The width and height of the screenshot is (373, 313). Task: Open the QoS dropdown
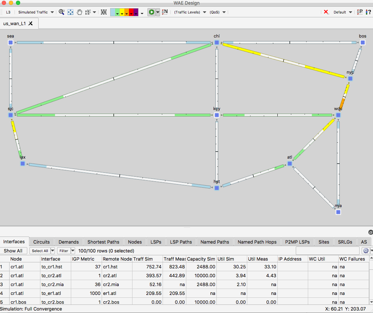click(x=217, y=12)
